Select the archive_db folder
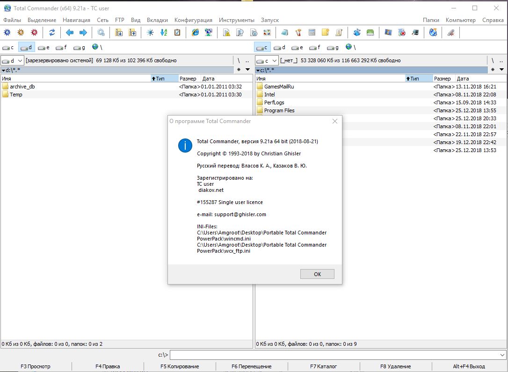The height and width of the screenshot is (372, 508). pos(126,87)
